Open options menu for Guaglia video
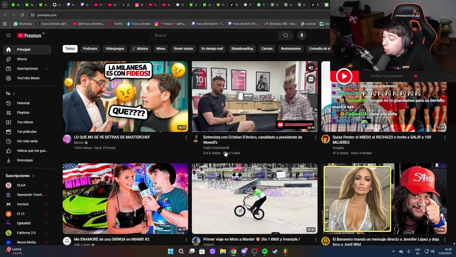Screen dimensions: 456x257 click(445, 137)
